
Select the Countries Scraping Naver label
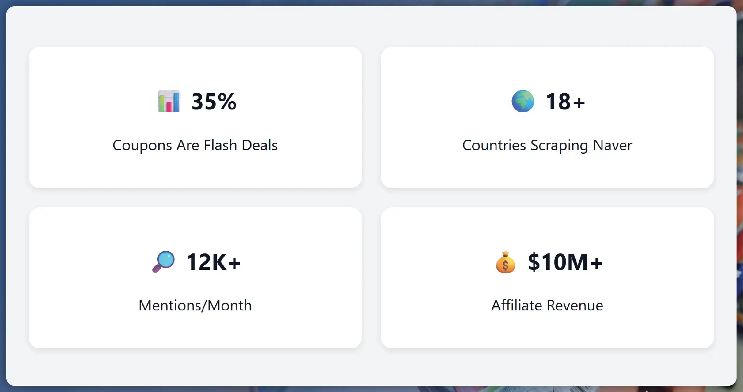coord(547,145)
